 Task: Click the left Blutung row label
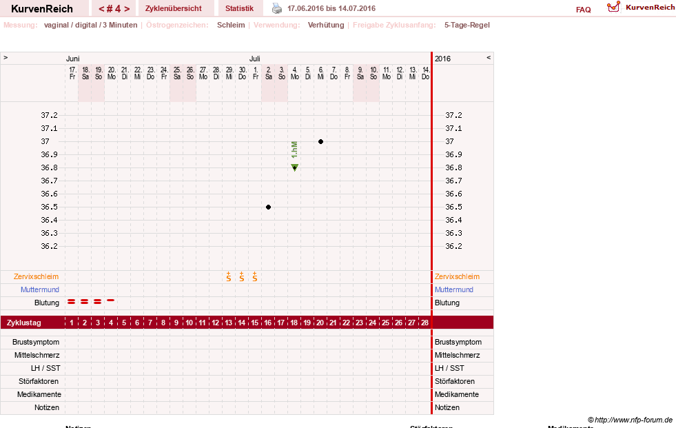tap(47, 303)
